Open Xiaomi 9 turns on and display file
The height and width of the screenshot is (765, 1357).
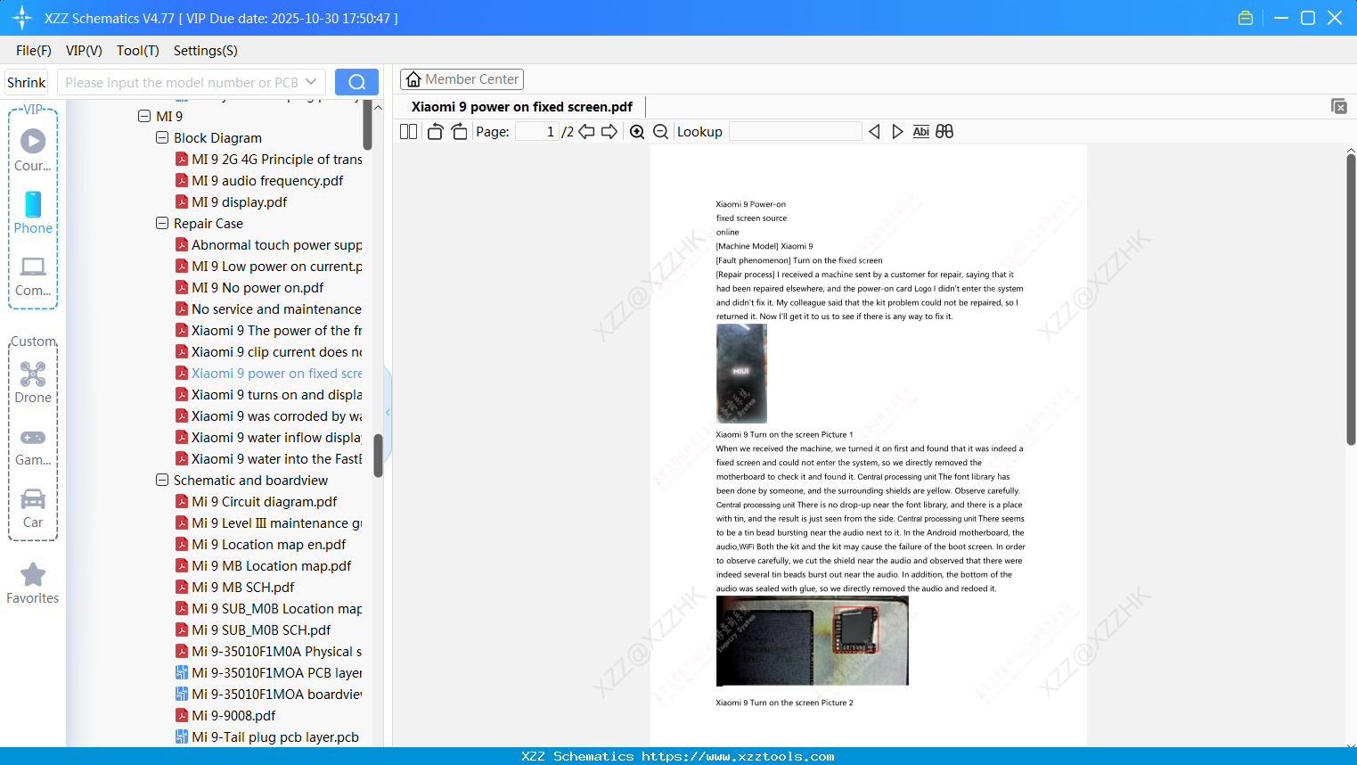point(268,395)
